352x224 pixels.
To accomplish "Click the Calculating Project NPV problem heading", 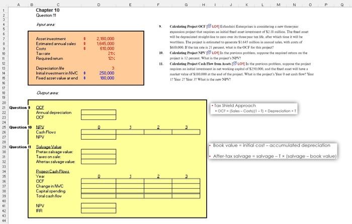I will tap(188, 53).
